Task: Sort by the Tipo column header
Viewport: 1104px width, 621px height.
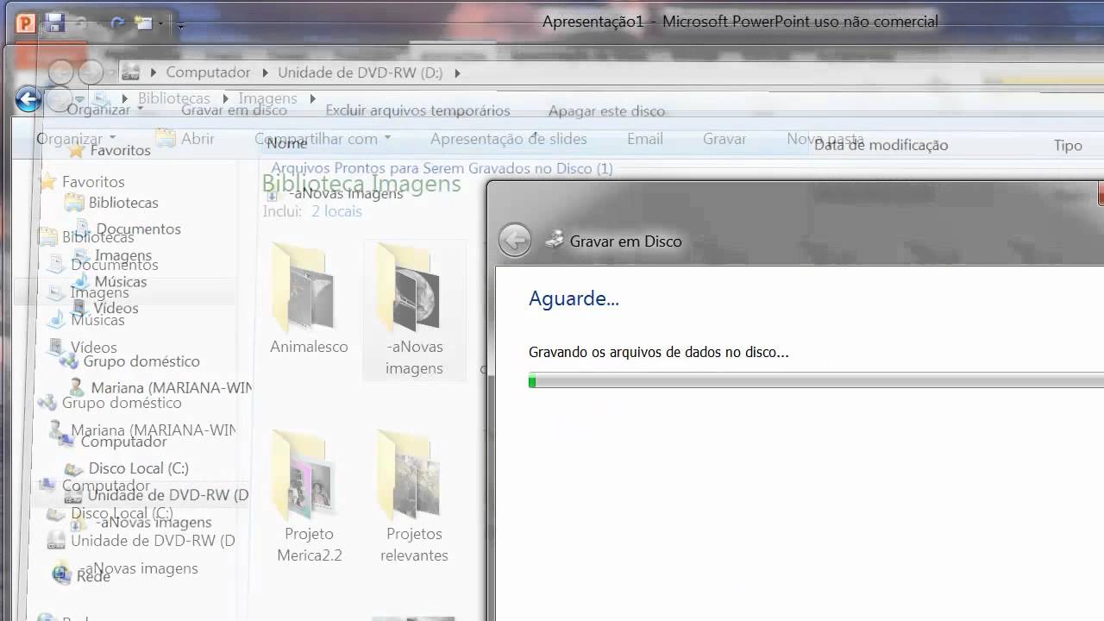Action: [x=1068, y=145]
